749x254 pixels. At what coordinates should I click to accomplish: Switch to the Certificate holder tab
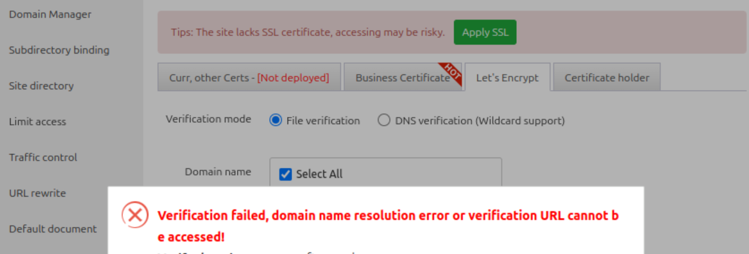click(x=607, y=78)
